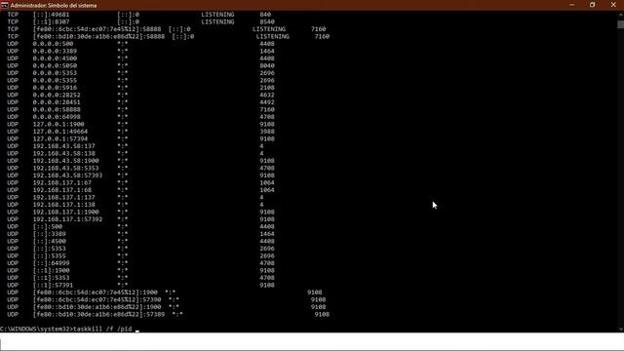
Task: Click the UDP address 0.0.0.0:5916
Action: pos(55,88)
